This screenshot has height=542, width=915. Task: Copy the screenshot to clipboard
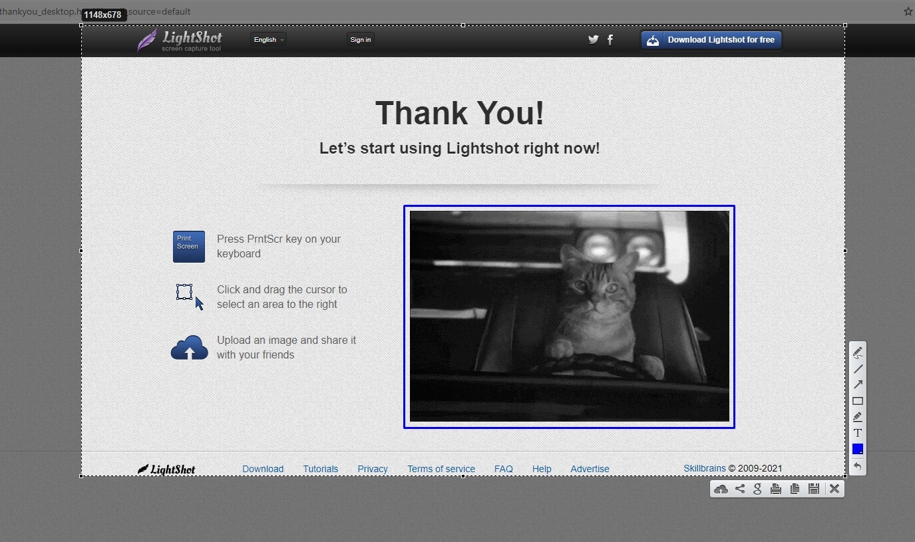pos(795,489)
